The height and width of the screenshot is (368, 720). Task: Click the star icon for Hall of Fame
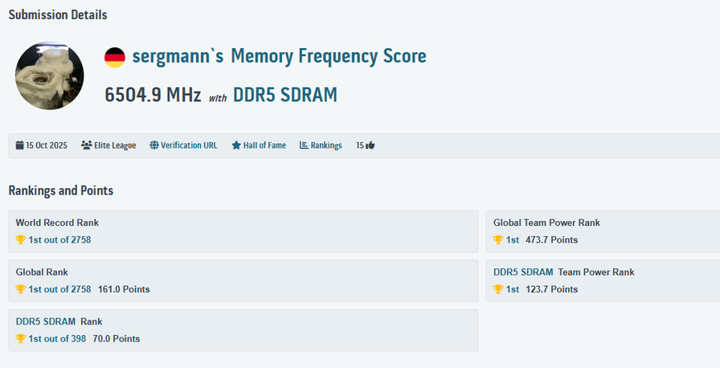[x=236, y=145]
